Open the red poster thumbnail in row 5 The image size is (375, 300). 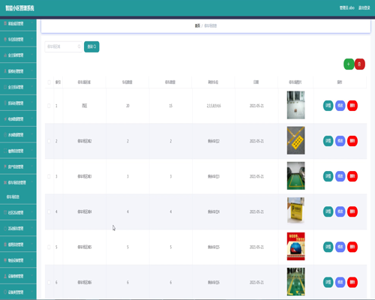click(295, 247)
